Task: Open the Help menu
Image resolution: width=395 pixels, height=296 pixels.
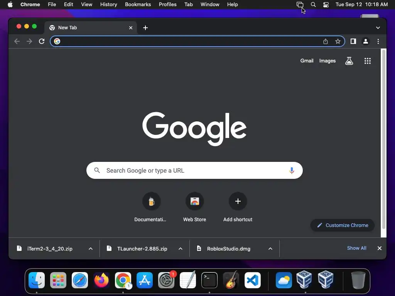Action: [x=232, y=5]
